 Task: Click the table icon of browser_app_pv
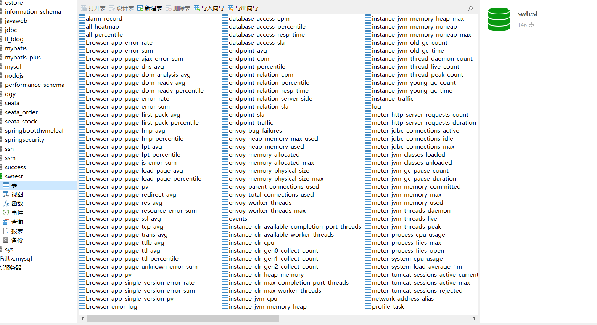tap(82, 274)
